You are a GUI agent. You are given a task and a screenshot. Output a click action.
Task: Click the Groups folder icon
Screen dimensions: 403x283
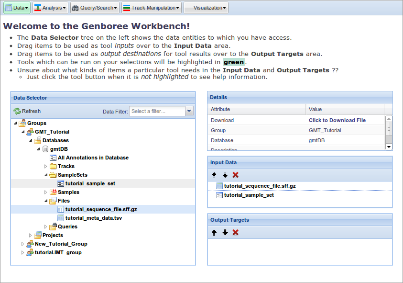coord(22,123)
